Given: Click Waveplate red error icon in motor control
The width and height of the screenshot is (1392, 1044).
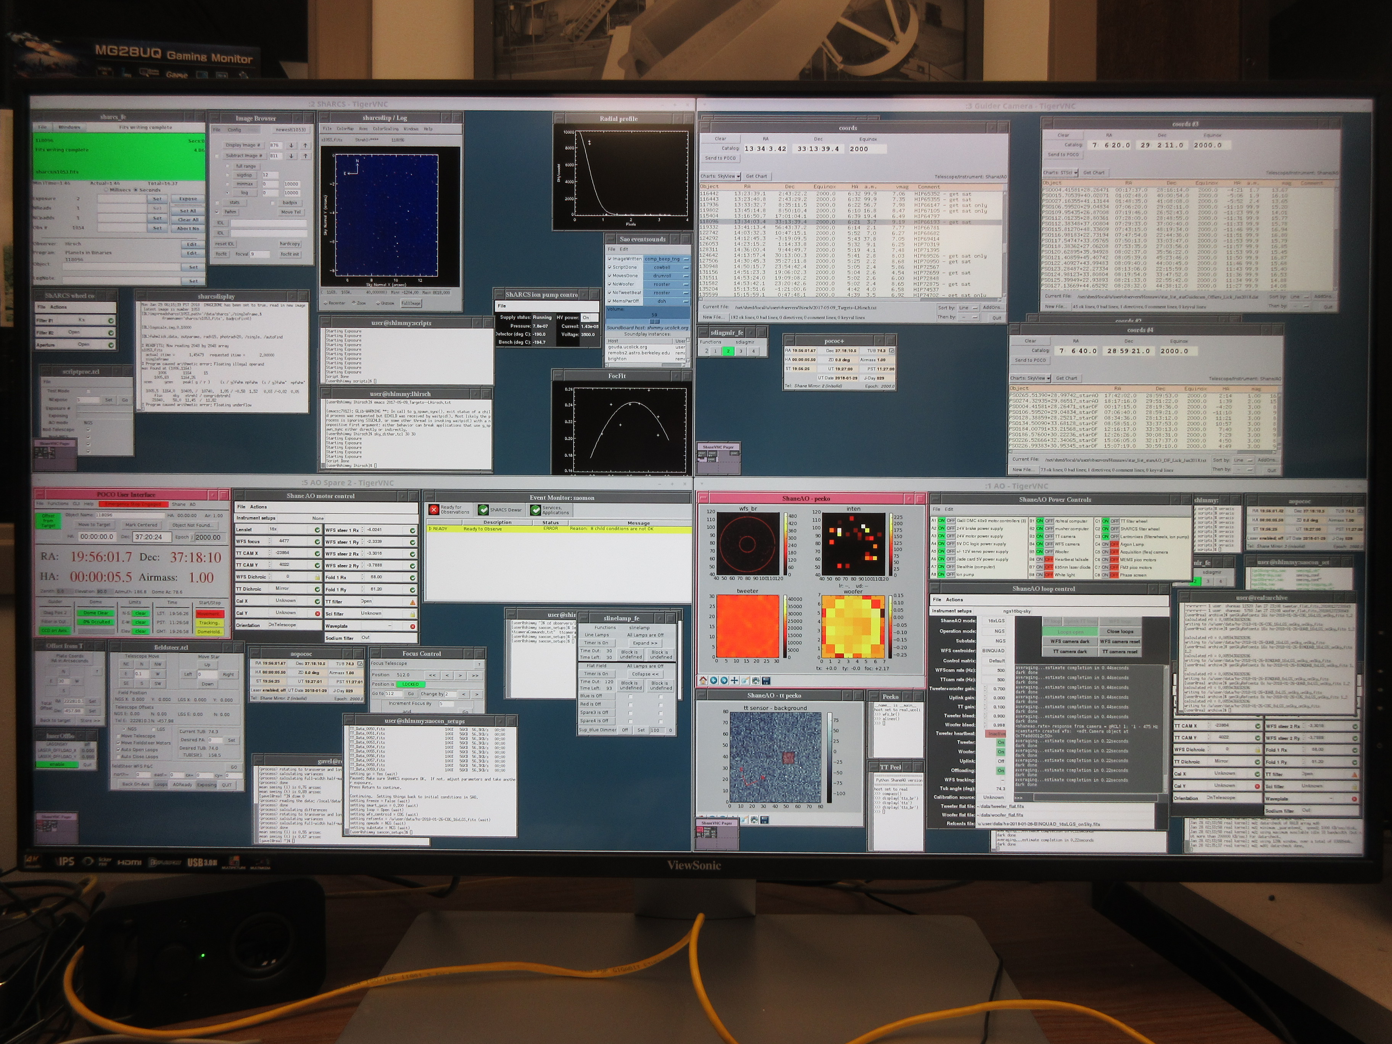Looking at the screenshot, I should (x=413, y=626).
